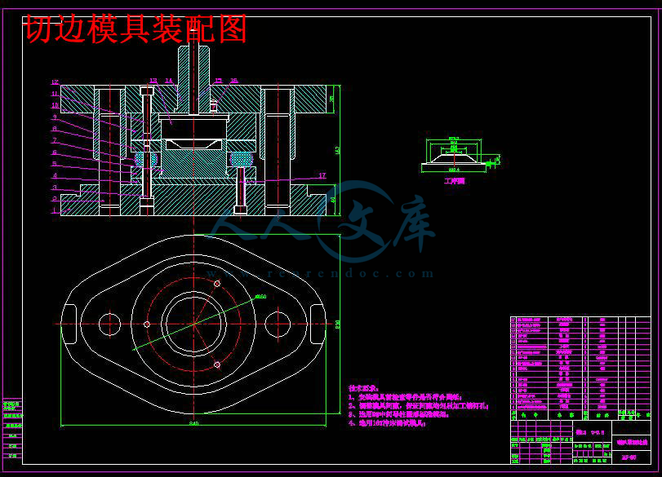
Task: Click the 工序图 caption
Action: click(x=455, y=181)
